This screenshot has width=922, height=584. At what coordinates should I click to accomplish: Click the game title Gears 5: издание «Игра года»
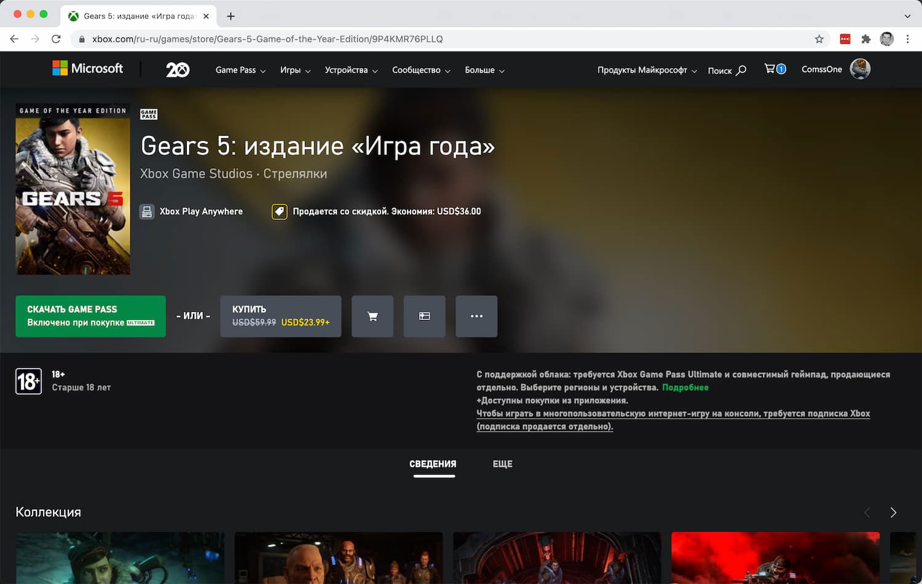[318, 146]
